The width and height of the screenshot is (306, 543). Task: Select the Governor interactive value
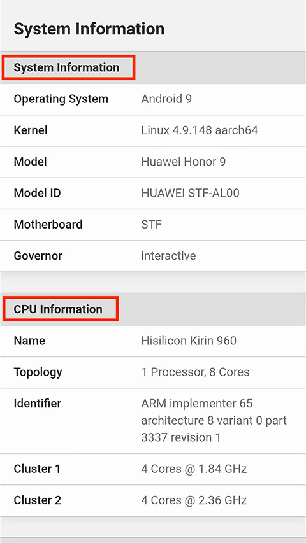pyautogui.click(x=168, y=256)
